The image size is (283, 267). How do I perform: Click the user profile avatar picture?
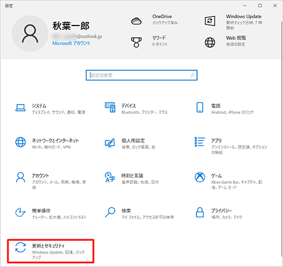coord(30,33)
